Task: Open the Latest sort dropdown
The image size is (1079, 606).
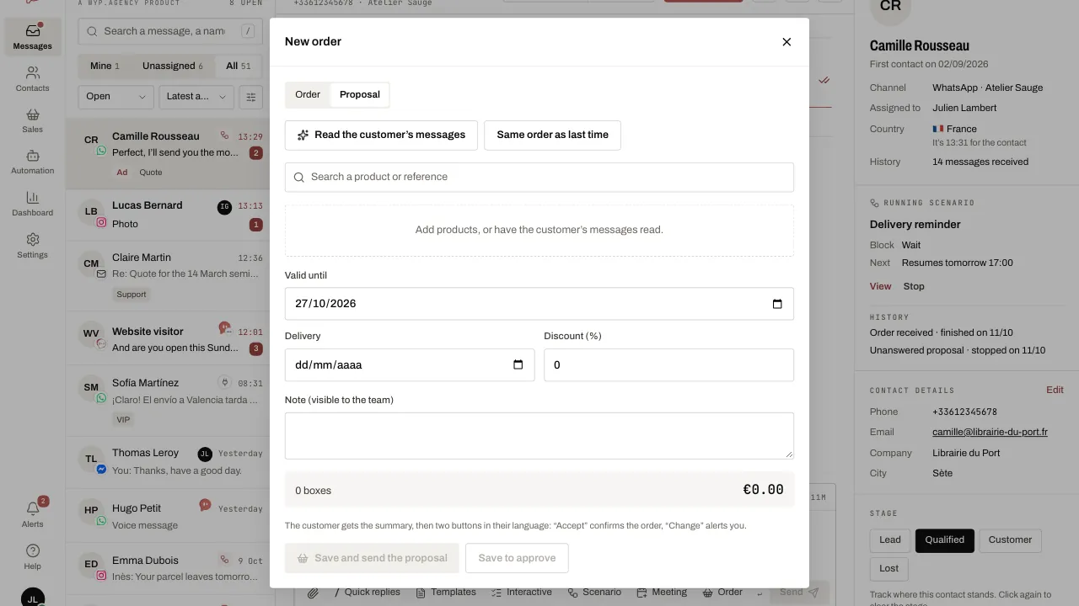Action: click(196, 97)
